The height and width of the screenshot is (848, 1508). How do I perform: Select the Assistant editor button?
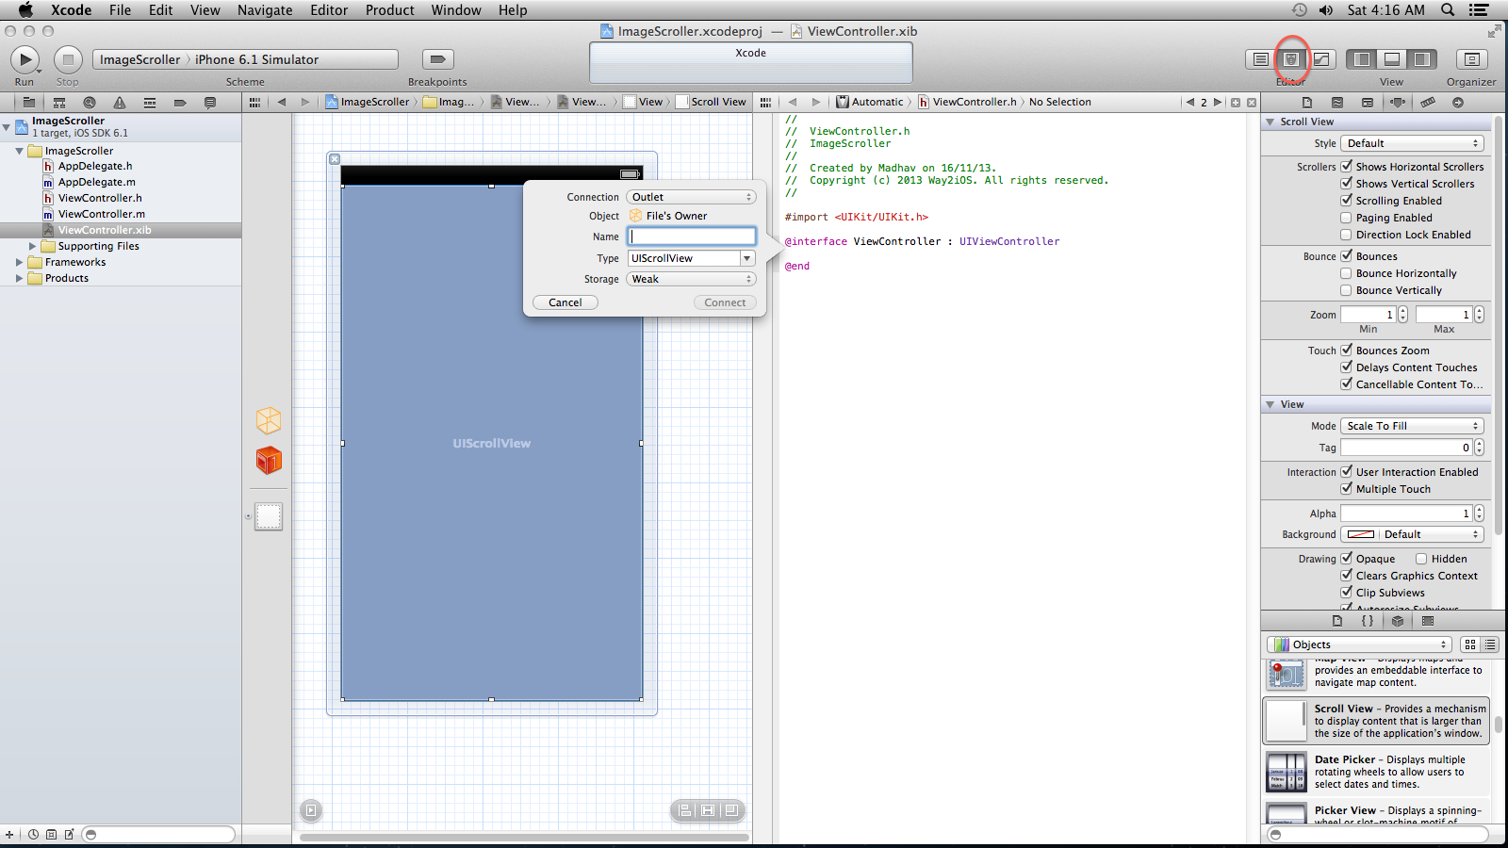pos(1291,59)
